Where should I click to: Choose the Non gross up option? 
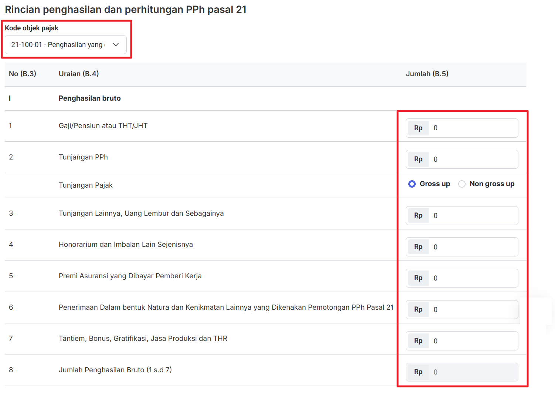462,184
